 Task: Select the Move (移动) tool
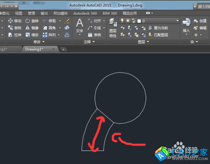click(15, 21)
